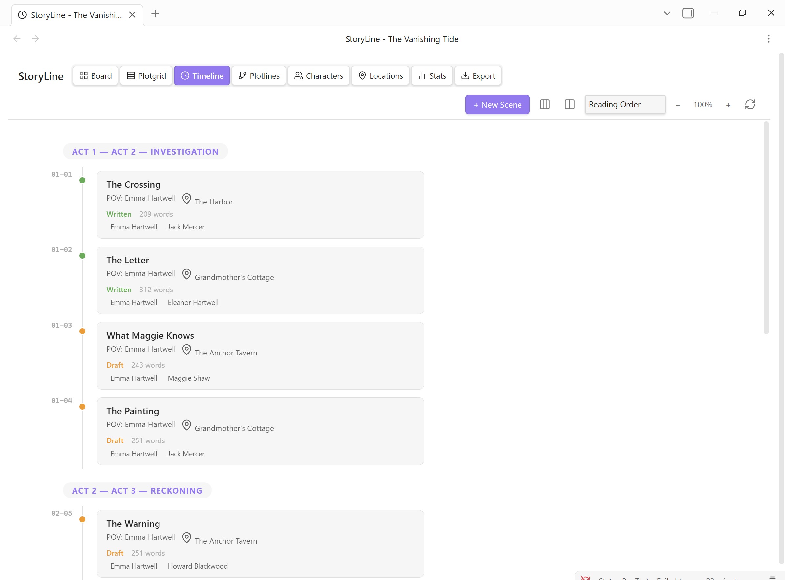Click the Export button
This screenshot has height=580, width=785.
477,76
